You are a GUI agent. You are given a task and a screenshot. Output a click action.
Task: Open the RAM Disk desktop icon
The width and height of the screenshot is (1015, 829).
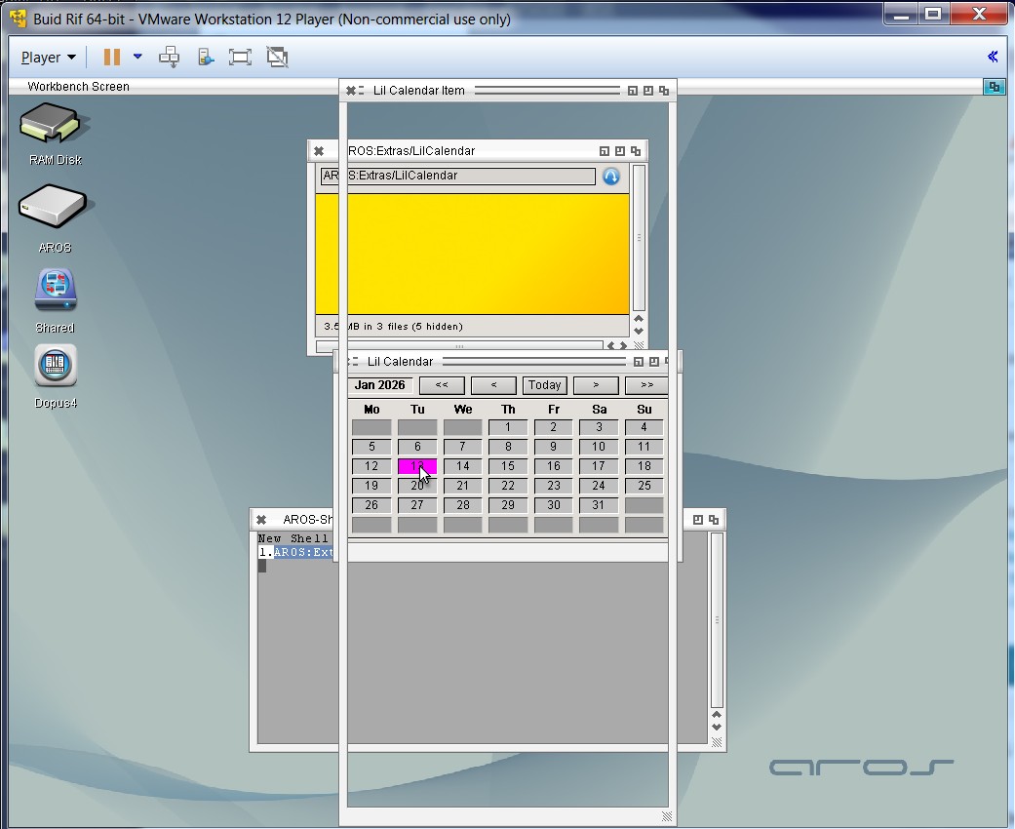pyautogui.click(x=55, y=126)
